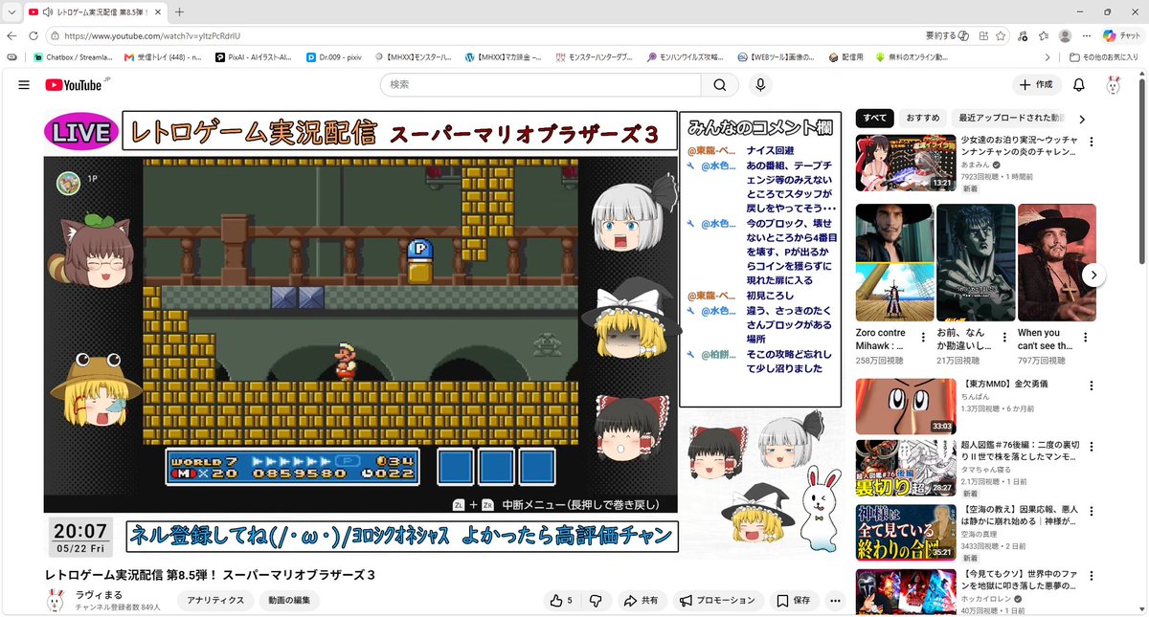This screenshot has height=617, width=1149.
Task: Open split screen icon in address bar
Action: click(x=982, y=35)
